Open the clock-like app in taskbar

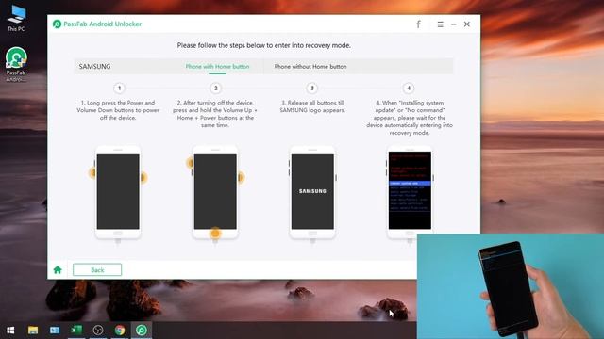(98, 331)
